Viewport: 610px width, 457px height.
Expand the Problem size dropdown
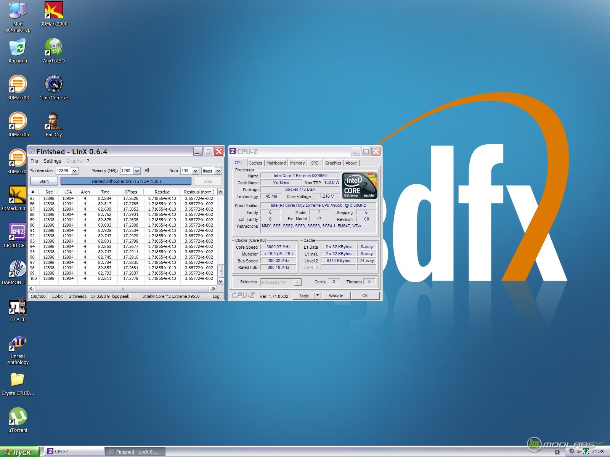(x=75, y=171)
